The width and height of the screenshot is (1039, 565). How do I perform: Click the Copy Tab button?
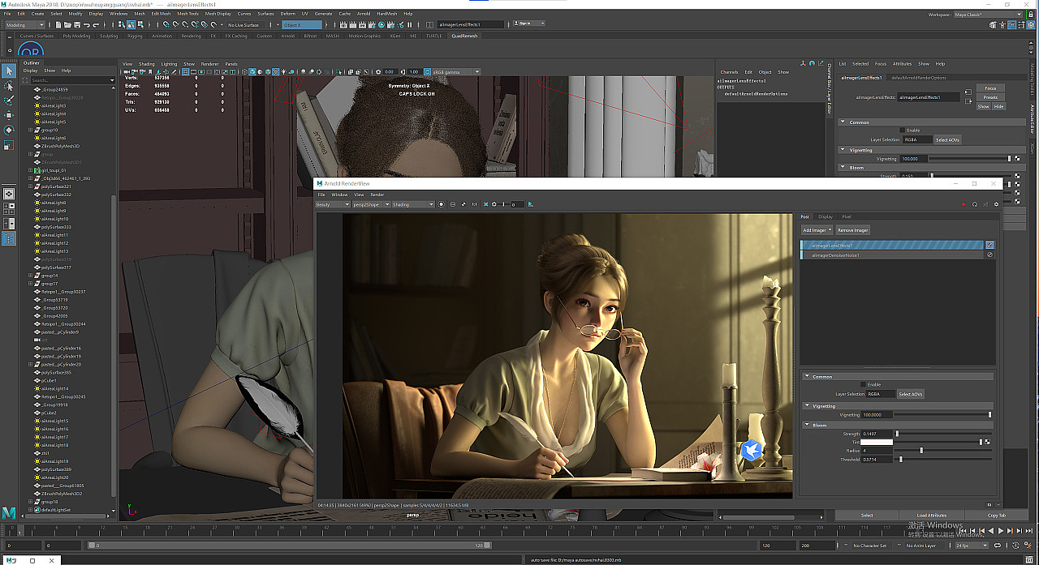coord(997,516)
